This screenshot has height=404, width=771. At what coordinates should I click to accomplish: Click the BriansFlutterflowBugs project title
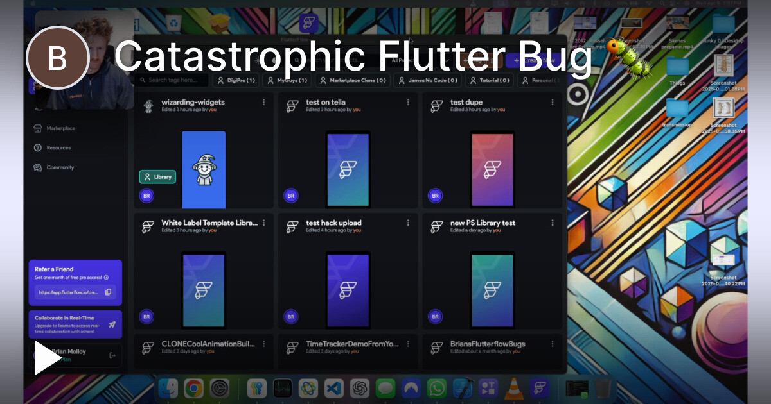488,344
